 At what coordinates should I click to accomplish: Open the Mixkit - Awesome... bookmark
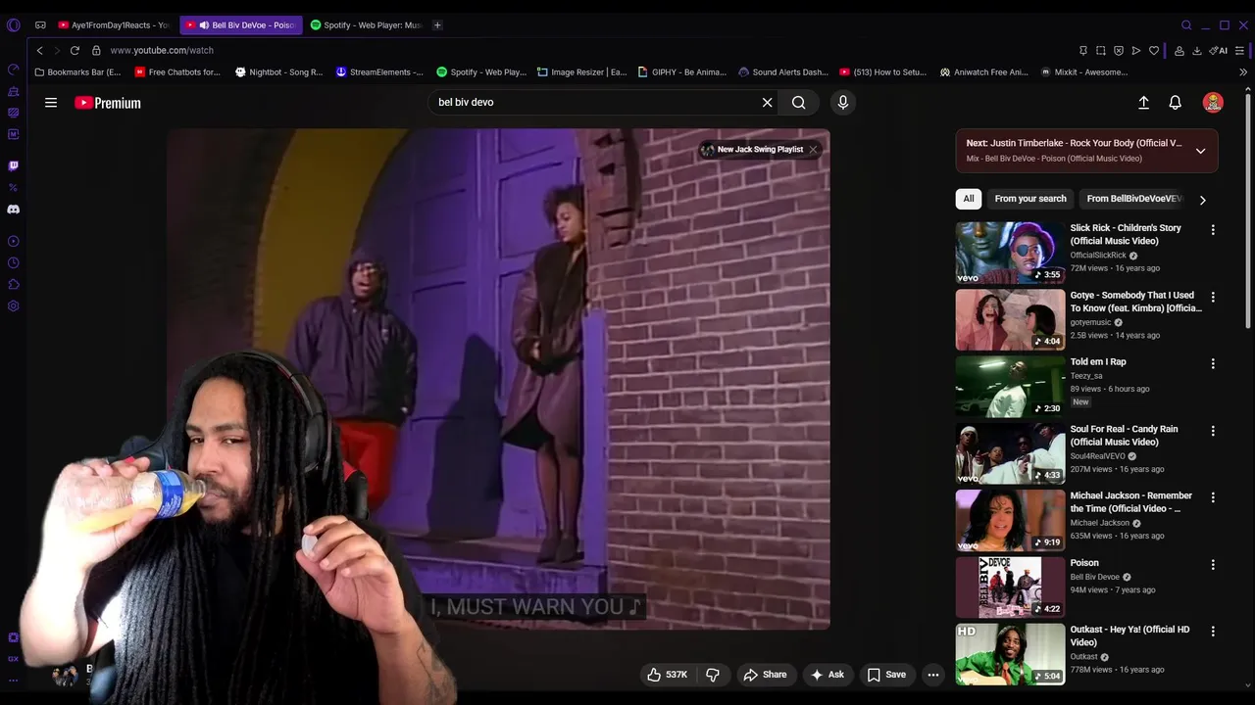pos(1084,72)
